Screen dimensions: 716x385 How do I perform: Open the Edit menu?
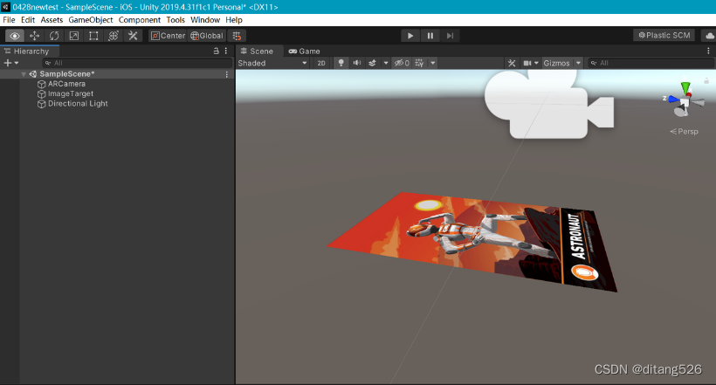point(27,19)
